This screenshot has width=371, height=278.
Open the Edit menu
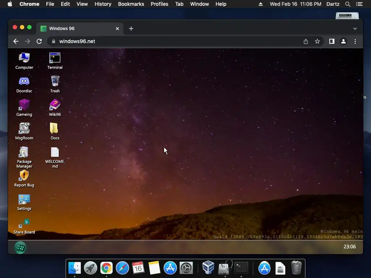65,4
